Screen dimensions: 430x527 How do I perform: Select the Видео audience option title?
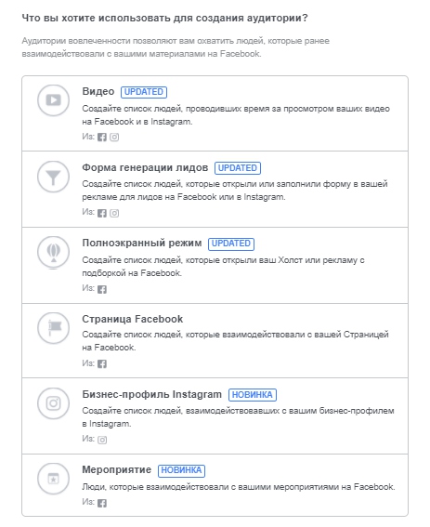(x=98, y=91)
